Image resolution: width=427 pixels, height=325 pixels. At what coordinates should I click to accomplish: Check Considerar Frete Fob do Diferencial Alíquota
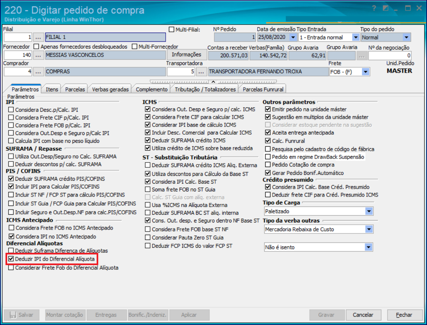tap(11, 268)
